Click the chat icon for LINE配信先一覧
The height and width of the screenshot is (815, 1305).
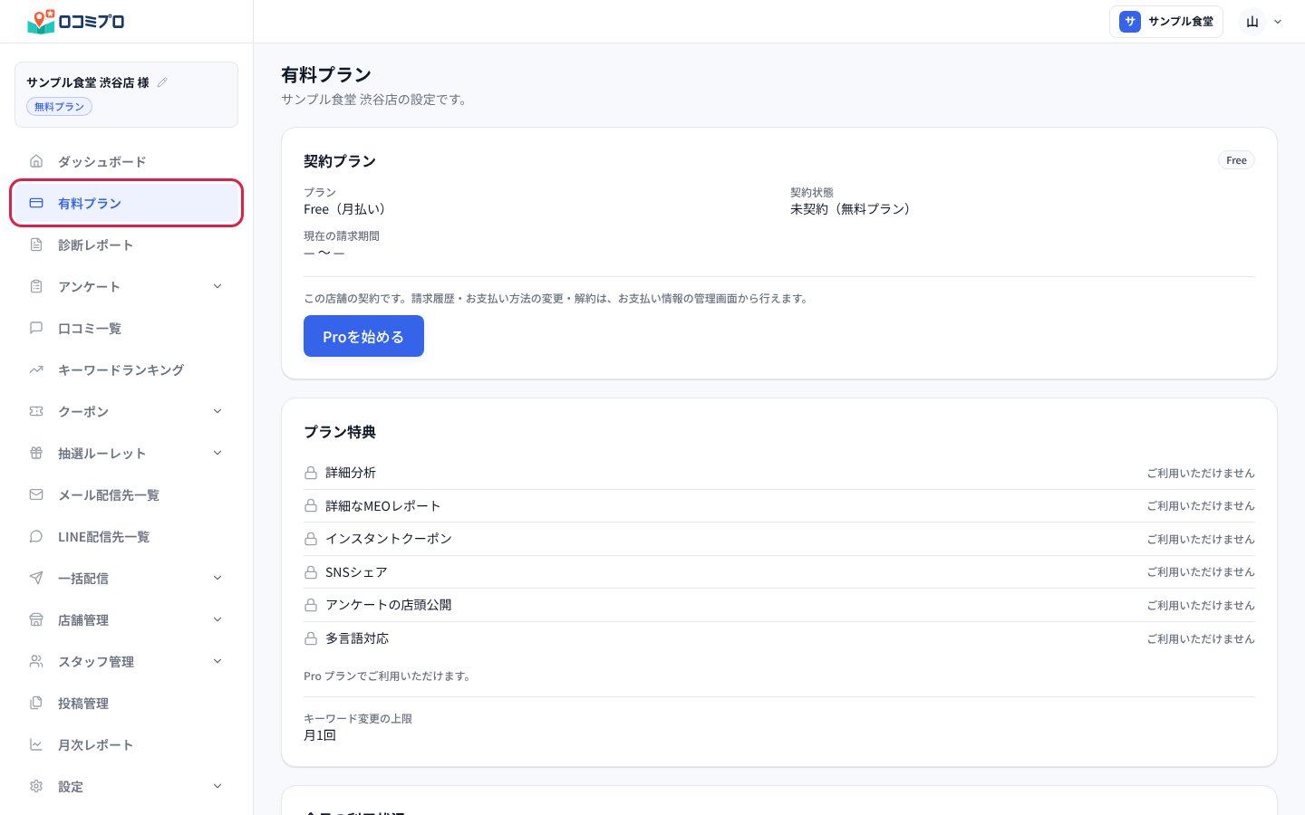click(x=36, y=536)
